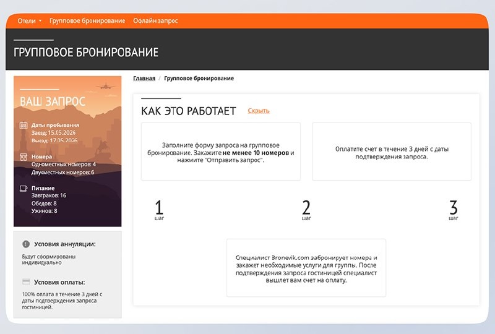The width and height of the screenshot is (495, 334).
Task: Click the airplane image in Ваш запрос banner
Action: pyautogui.click(x=105, y=86)
